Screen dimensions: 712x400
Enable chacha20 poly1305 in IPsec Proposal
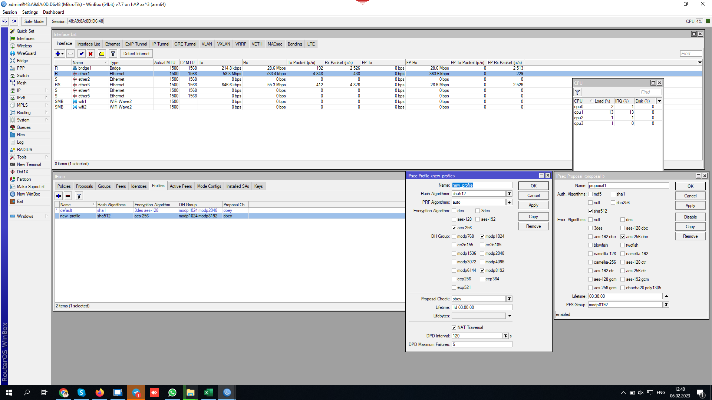[623, 288]
